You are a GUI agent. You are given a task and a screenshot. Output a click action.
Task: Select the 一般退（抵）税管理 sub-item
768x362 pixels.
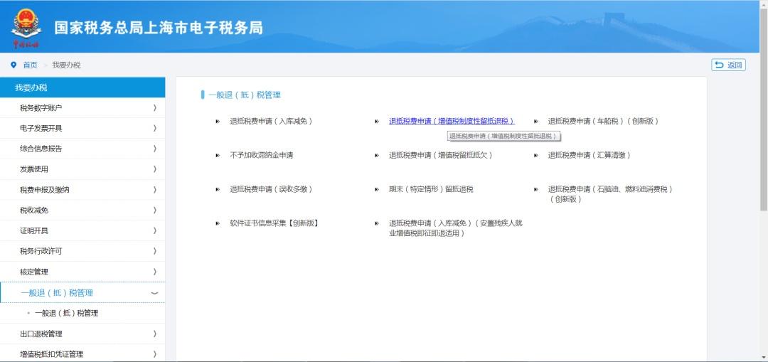[x=66, y=314]
